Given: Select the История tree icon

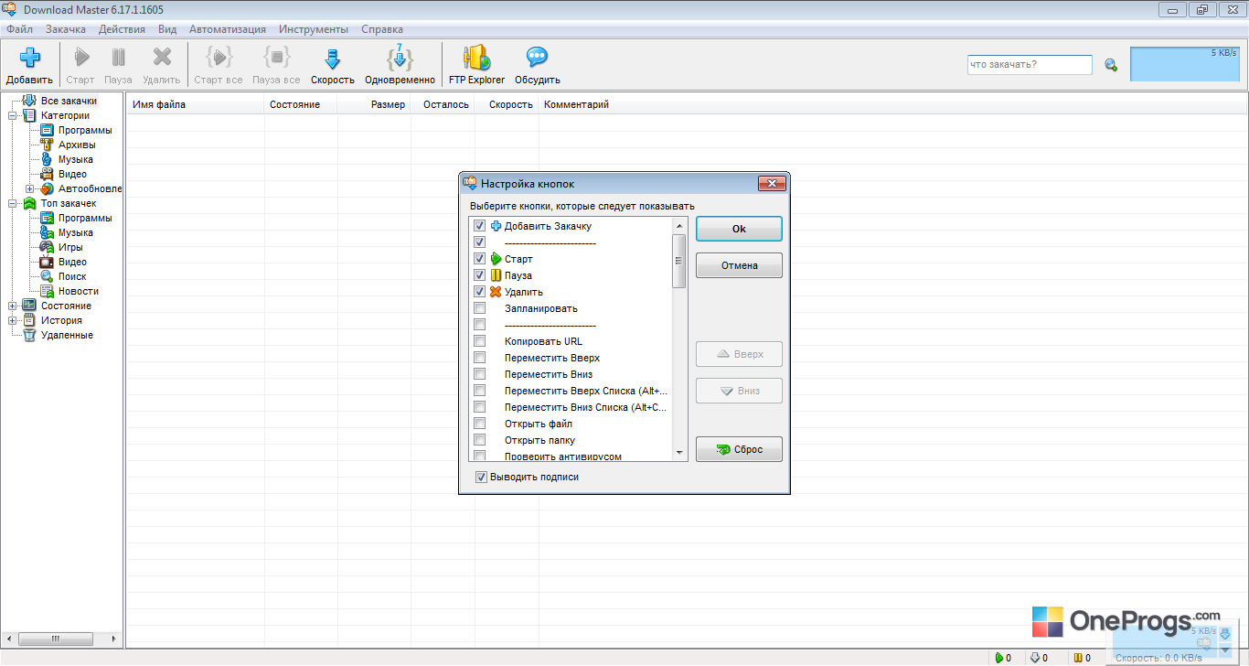Looking at the screenshot, I should (29, 320).
